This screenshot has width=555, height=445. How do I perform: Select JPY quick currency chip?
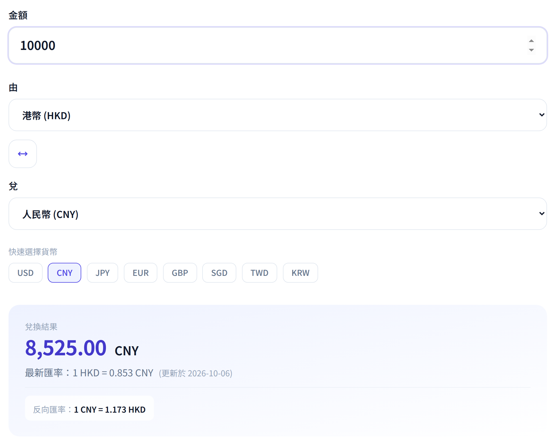[103, 273]
